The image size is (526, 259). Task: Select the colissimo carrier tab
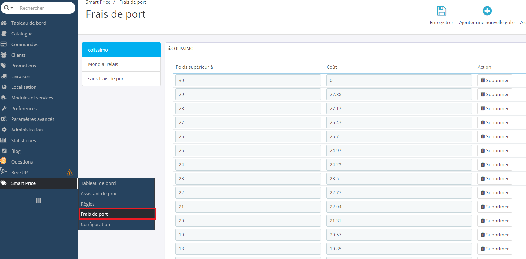pos(121,50)
